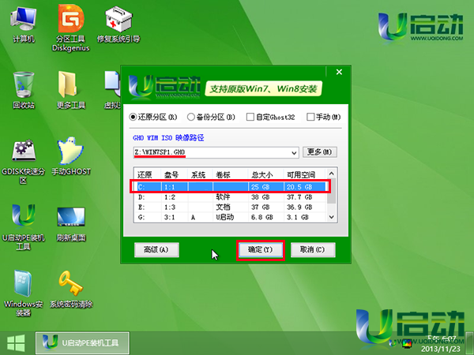474x355 pixels.
Task: Open the 更多工具 folder icon
Action: [71, 85]
